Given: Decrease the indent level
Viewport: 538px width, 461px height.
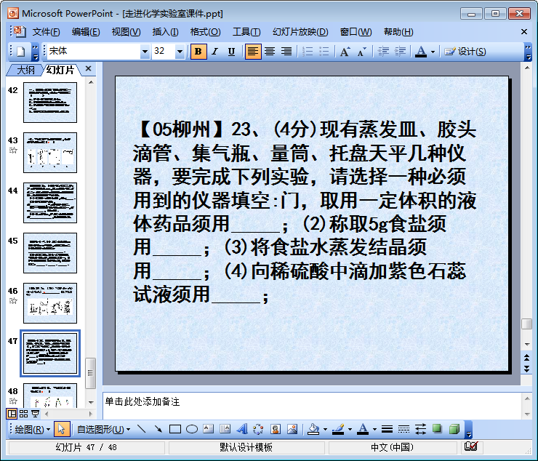Looking at the screenshot, I should point(383,52).
